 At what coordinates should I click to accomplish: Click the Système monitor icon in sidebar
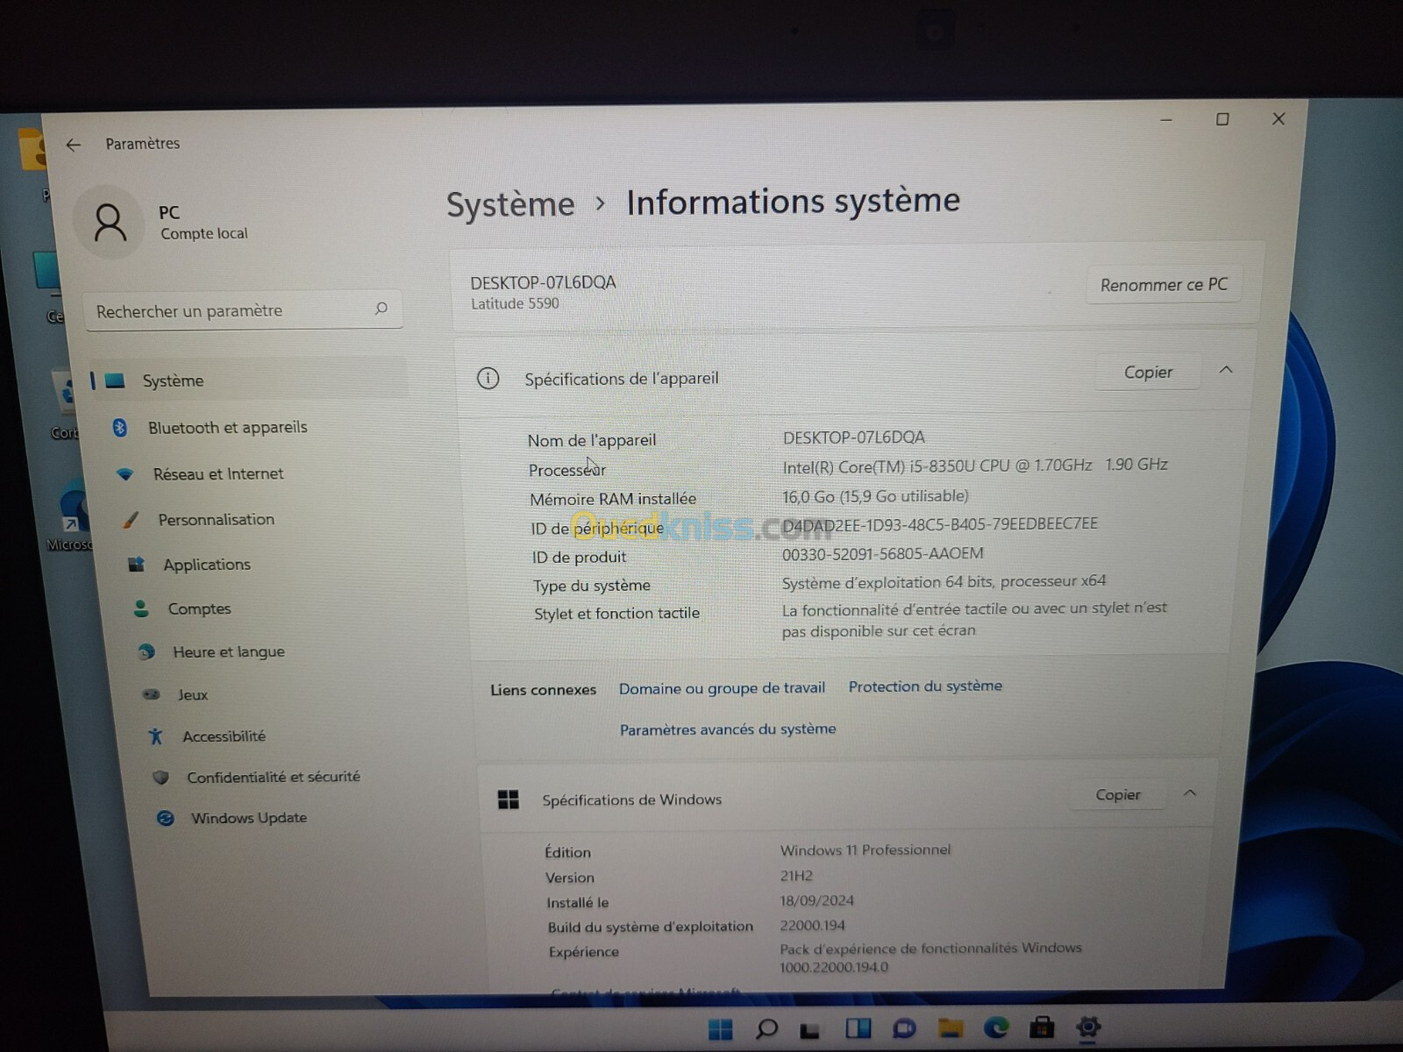coord(115,380)
